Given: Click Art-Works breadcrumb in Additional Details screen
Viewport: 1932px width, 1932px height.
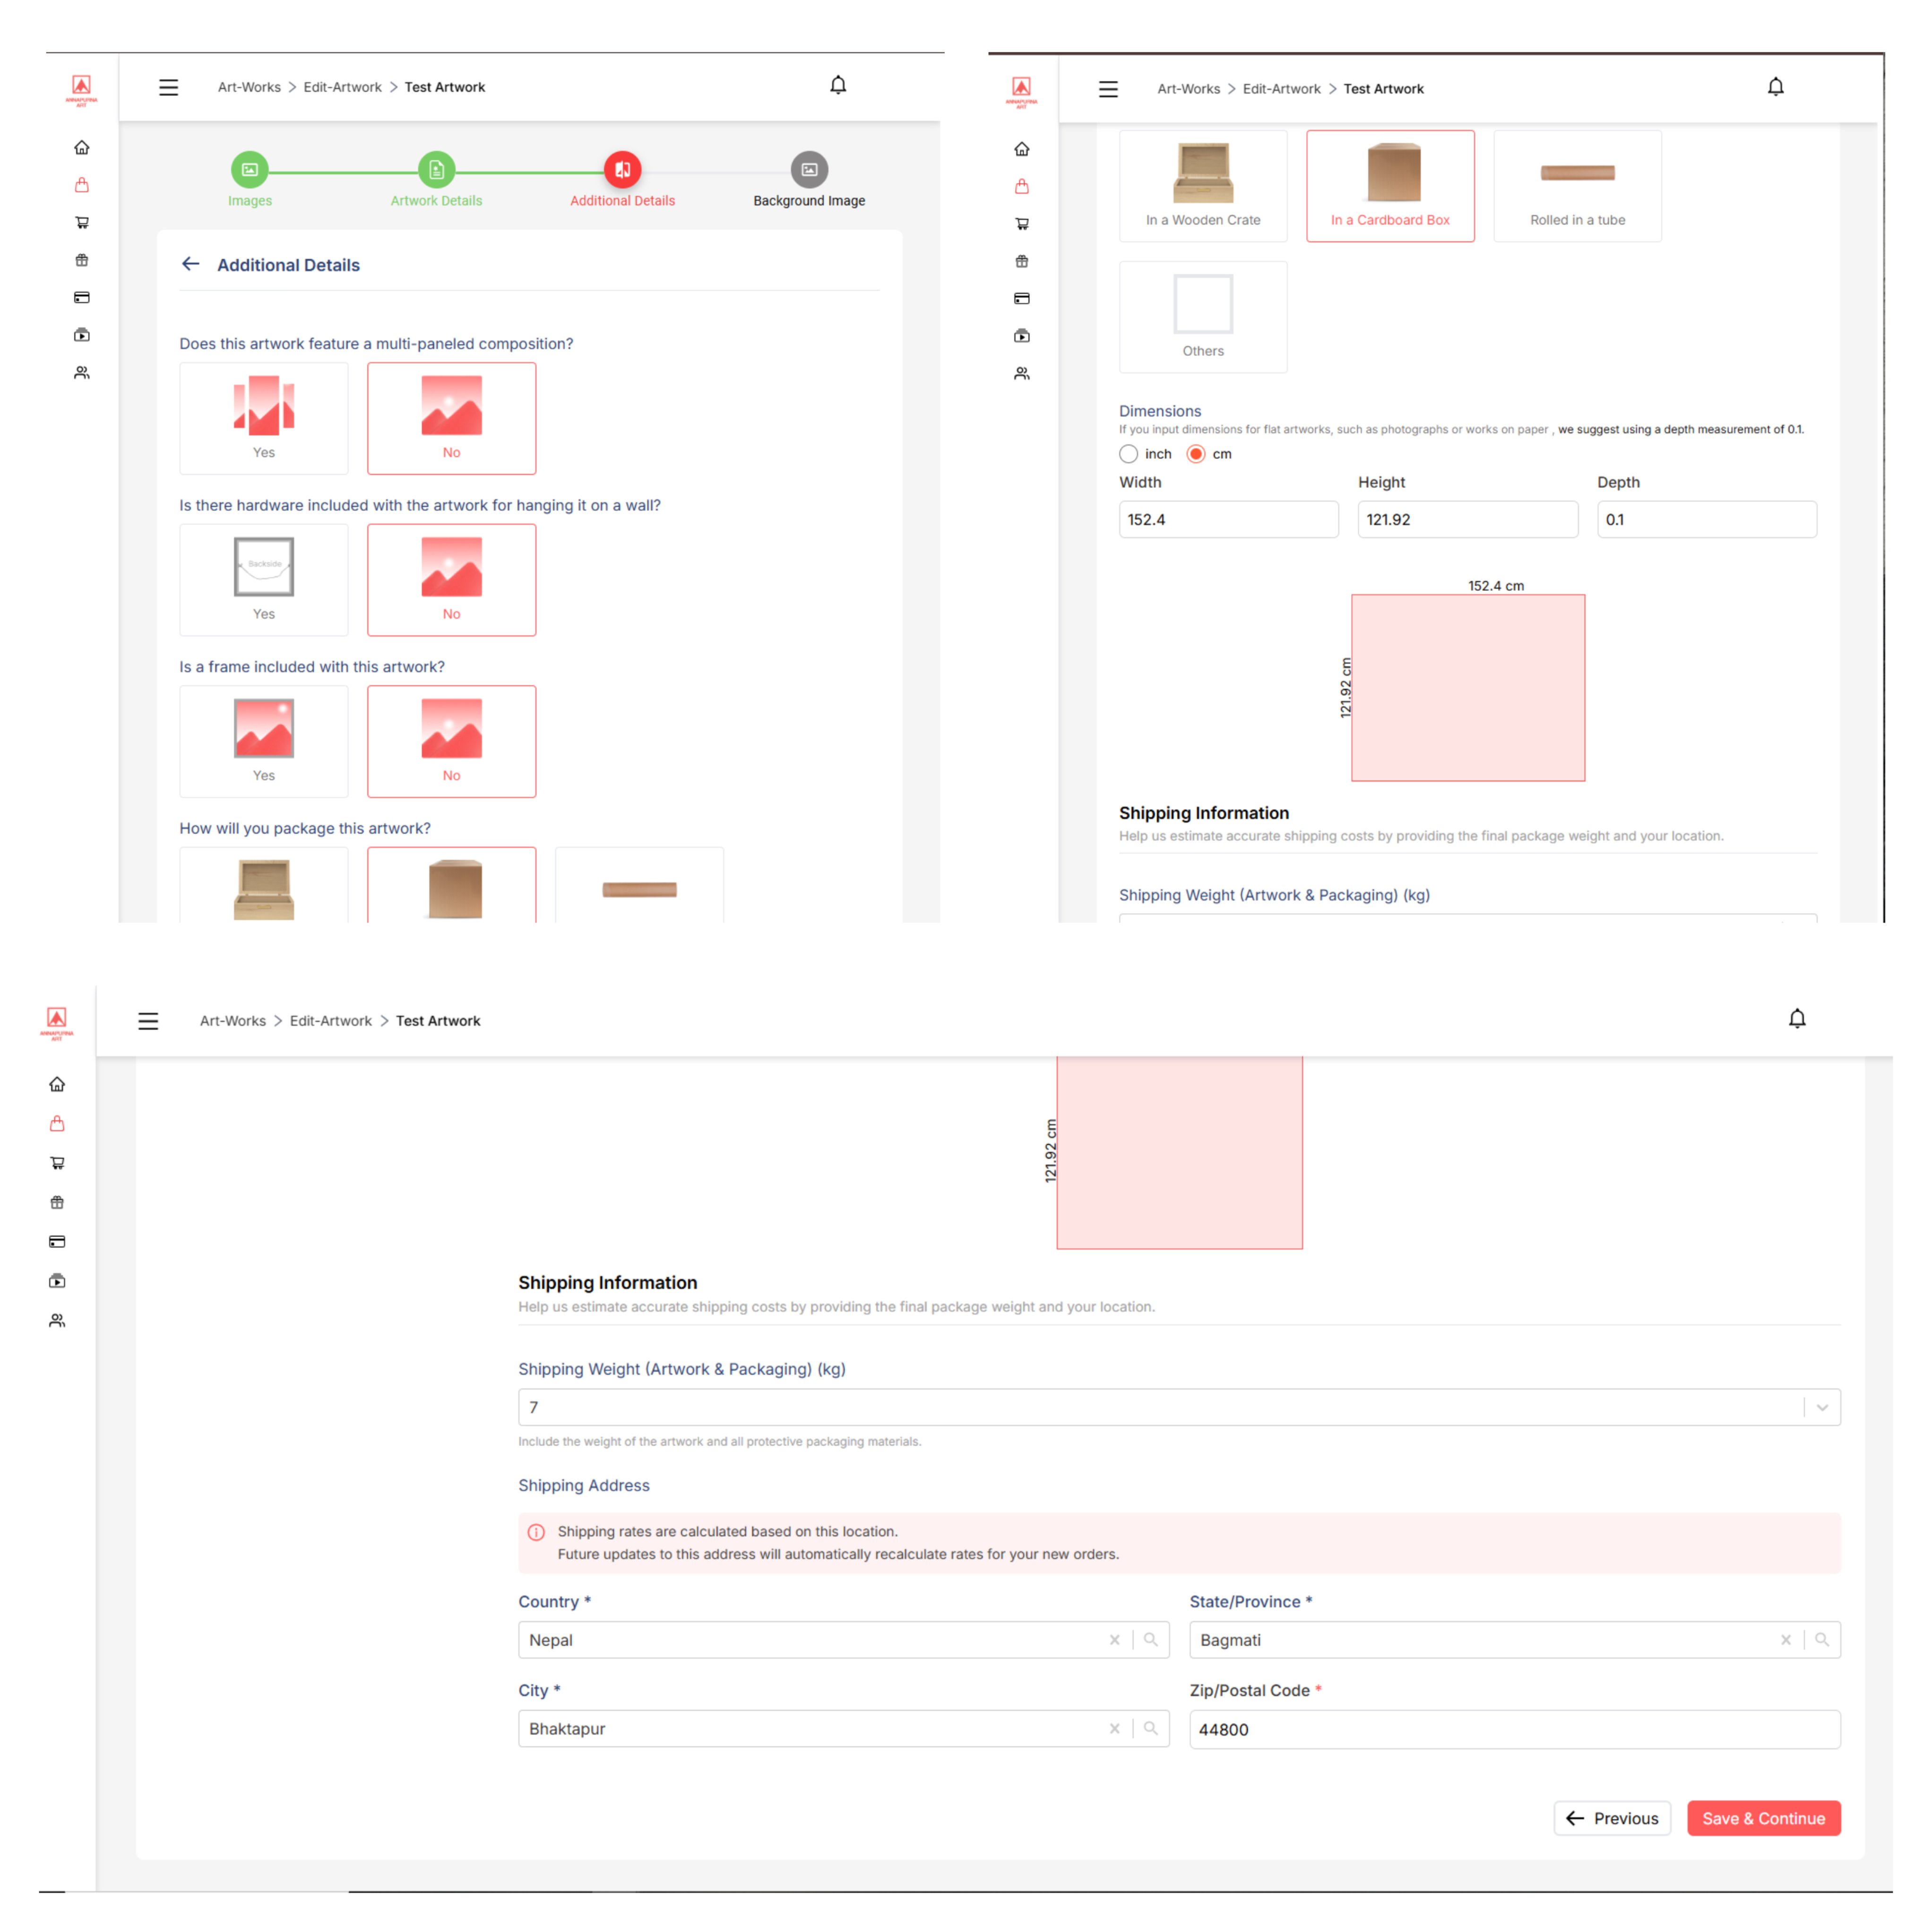Looking at the screenshot, I should pyautogui.click(x=249, y=87).
